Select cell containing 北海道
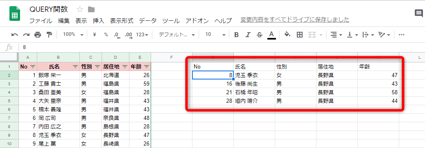The width and height of the screenshot is (425, 148). (x=115, y=75)
